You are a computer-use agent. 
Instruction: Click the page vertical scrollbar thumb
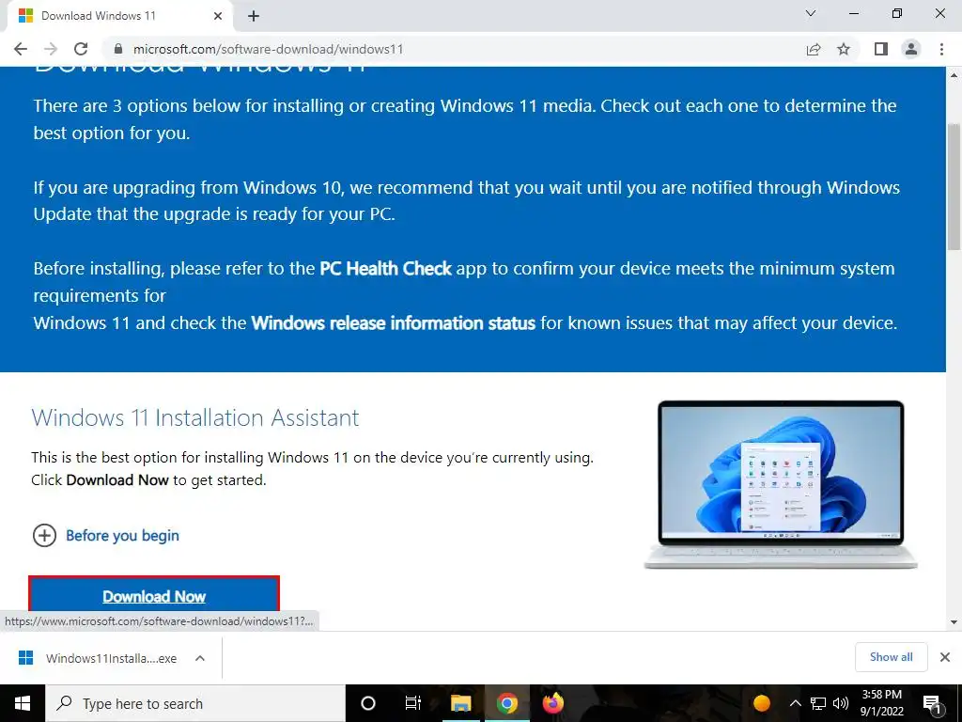coord(954,186)
